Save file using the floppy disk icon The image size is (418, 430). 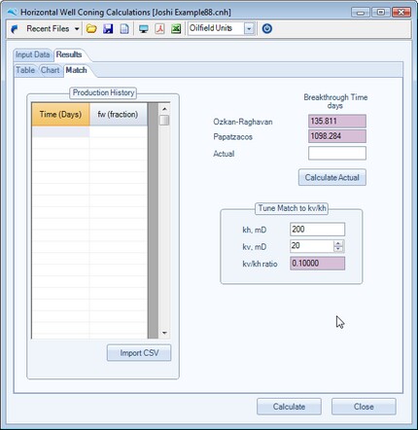[108, 29]
